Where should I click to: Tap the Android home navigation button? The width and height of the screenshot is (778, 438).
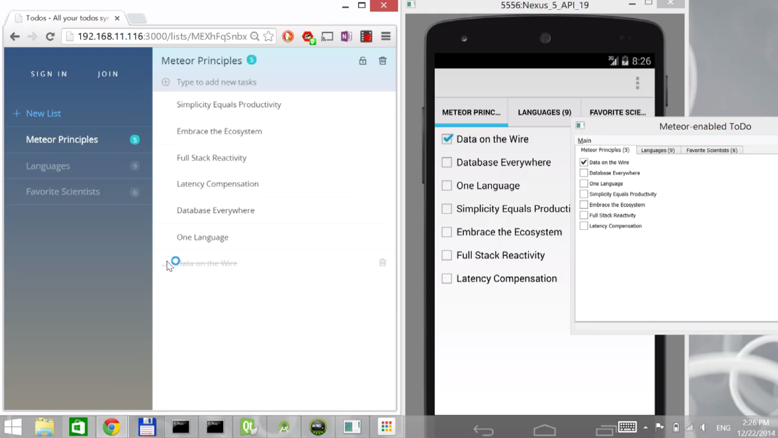[x=545, y=431]
